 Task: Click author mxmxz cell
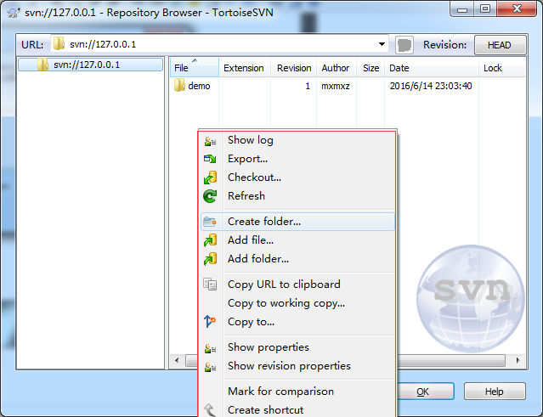coord(336,86)
